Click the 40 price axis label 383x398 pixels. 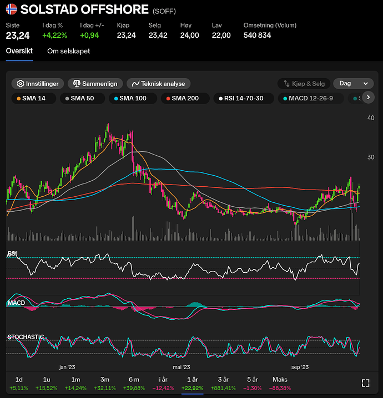click(371, 118)
